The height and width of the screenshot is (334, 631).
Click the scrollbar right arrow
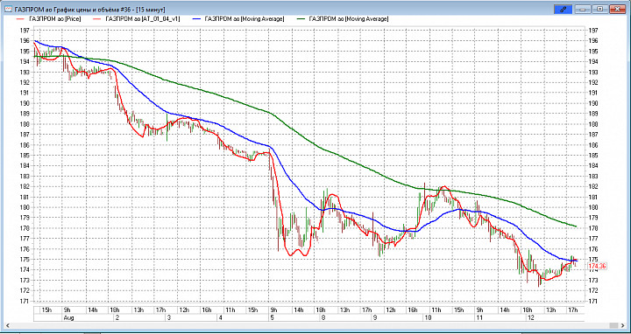623,325
